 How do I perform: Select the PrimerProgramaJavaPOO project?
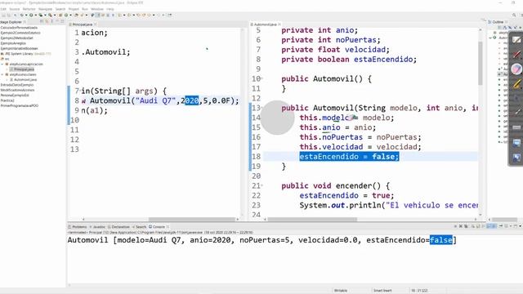(x=20, y=105)
